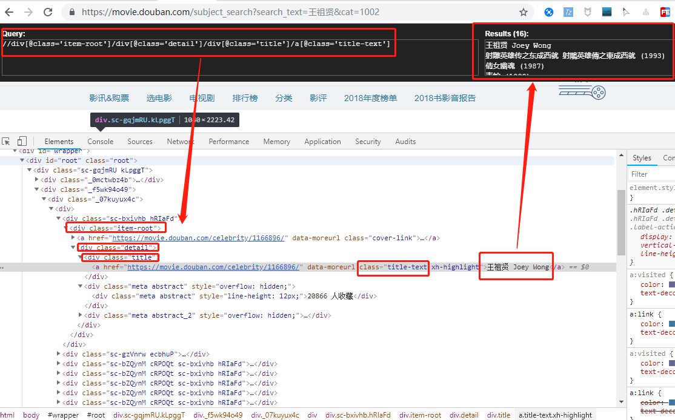Open the red FE extension icon
Image resolution: width=675 pixels, height=420 pixels.
[x=665, y=12]
